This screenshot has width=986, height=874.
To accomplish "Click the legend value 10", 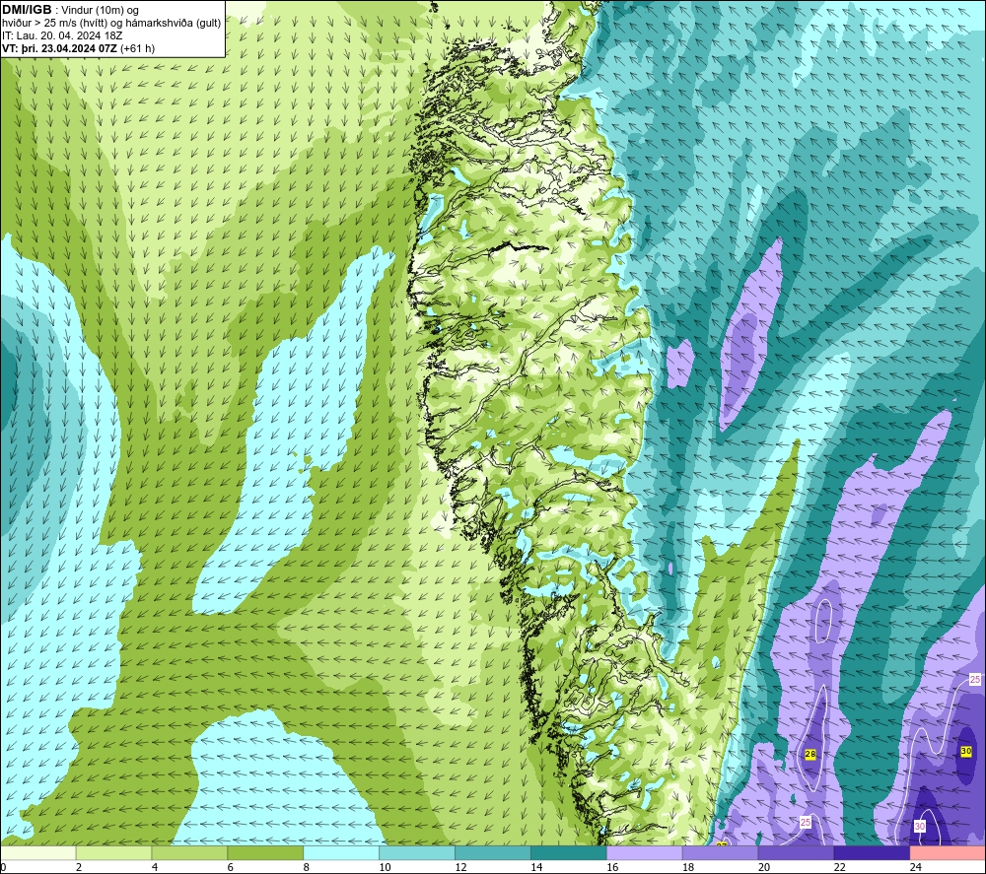I will click(385, 867).
